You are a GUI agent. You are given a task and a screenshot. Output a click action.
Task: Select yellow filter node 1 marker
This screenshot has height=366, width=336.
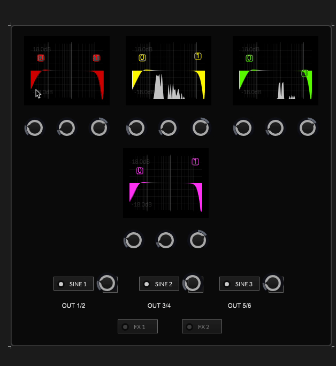click(198, 56)
